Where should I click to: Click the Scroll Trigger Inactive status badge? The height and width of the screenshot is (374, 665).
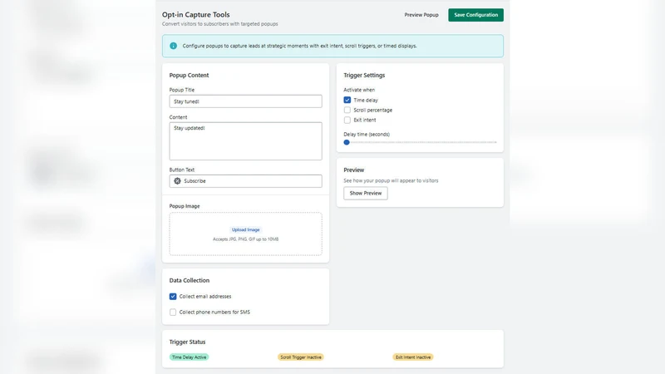click(301, 357)
